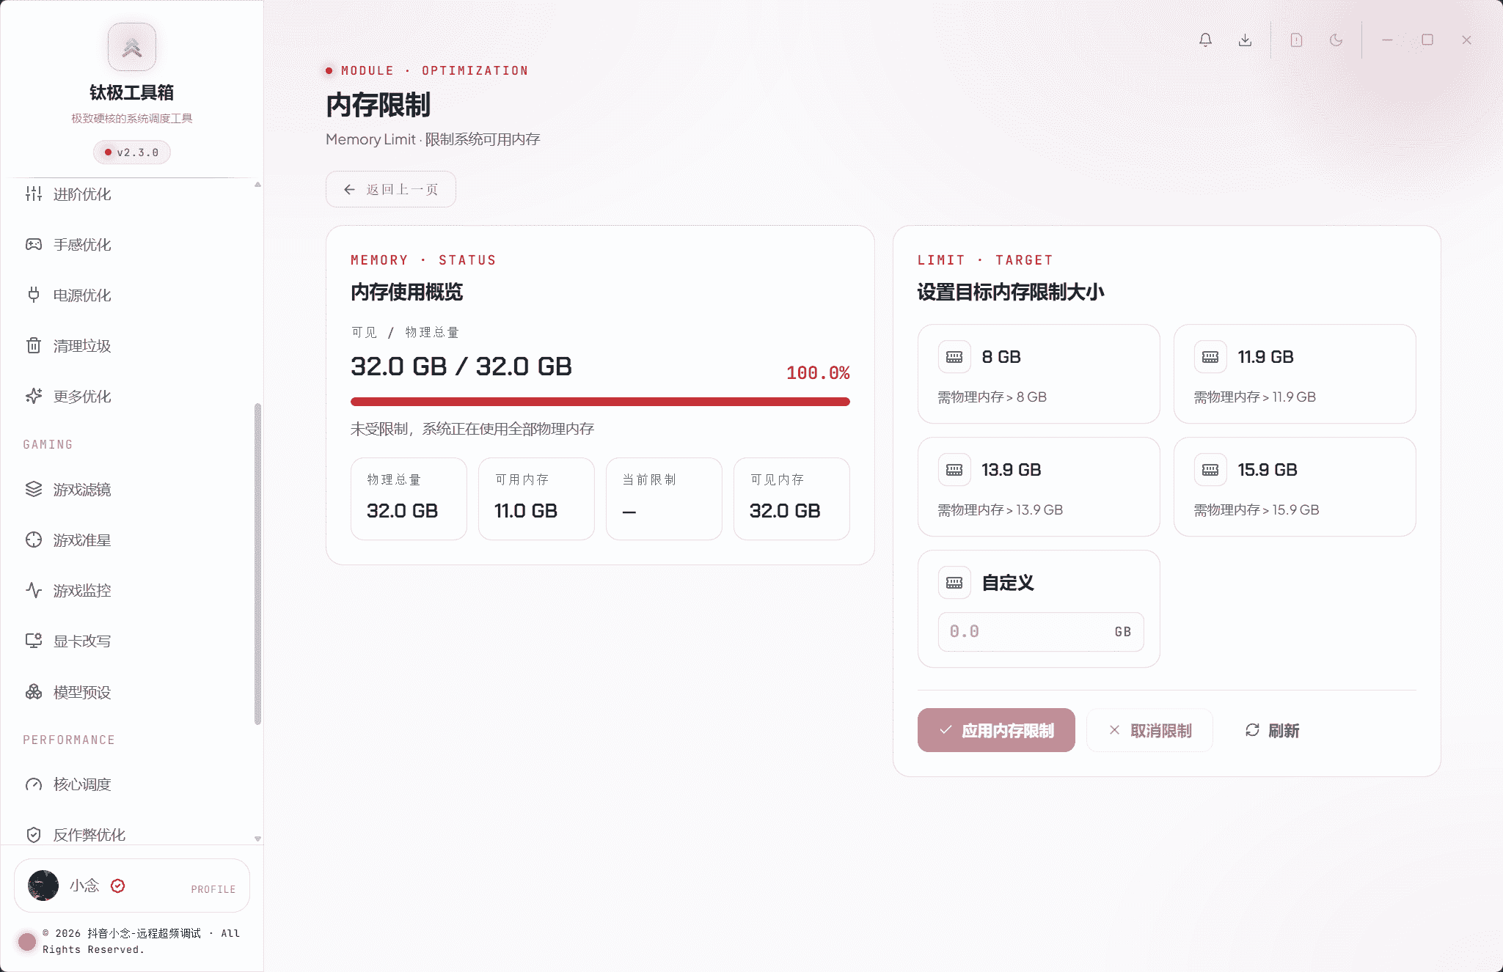Viewport: 1503px width, 972px height.
Task: Click the 反作弊优化 shield icon
Action: (x=34, y=835)
